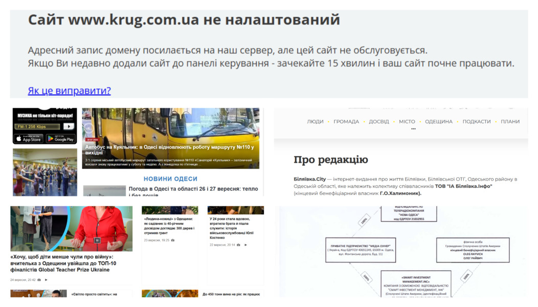Image resolution: width=538 pixels, height=307 pixels.
Task: Open the dance class photo thumbnail
Action: [45, 172]
